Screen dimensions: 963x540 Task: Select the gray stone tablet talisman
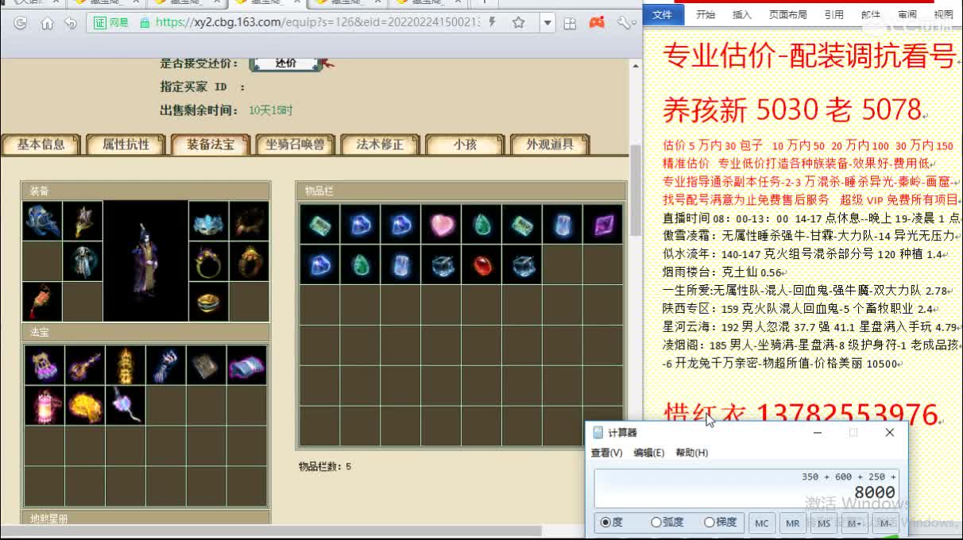[x=205, y=365]
